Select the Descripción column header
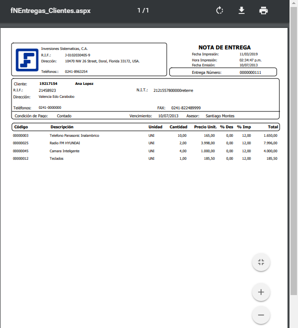Screen dimensions: 298x328 coord(62,127)
